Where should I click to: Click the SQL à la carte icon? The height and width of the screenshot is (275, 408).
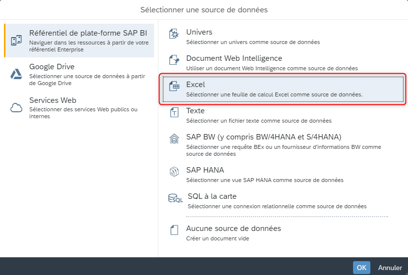[175, 198]
